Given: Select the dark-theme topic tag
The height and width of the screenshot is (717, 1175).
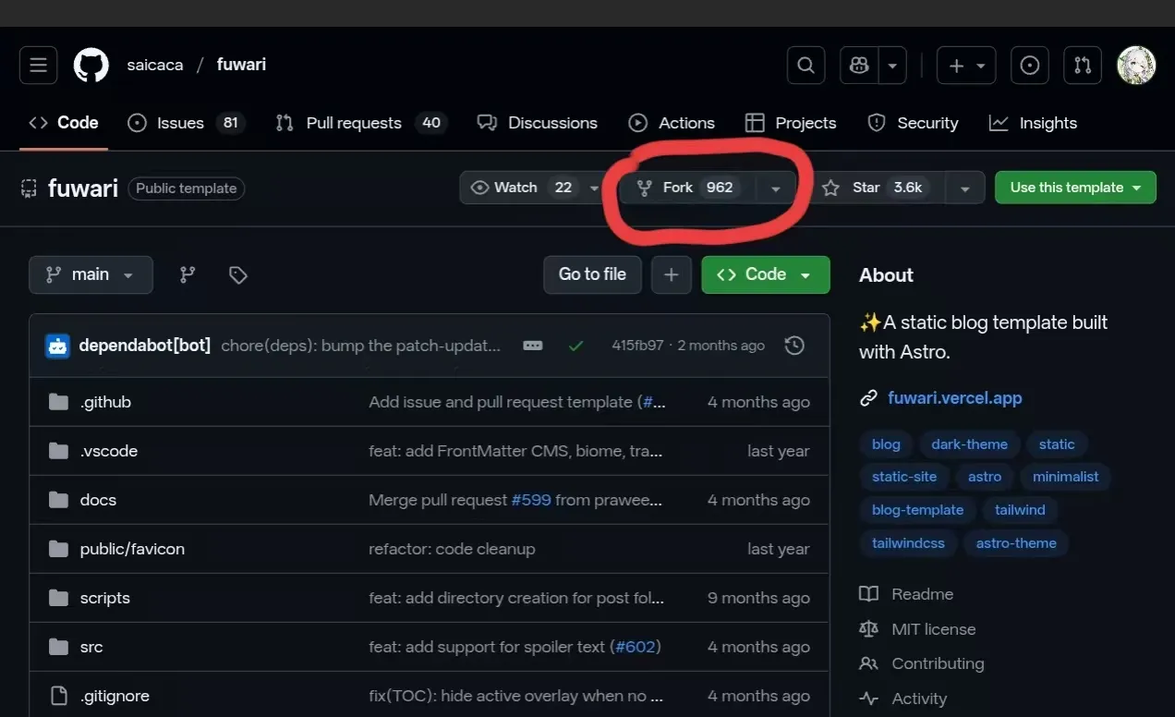Looking at the screenshot, I should click(969, 444).
